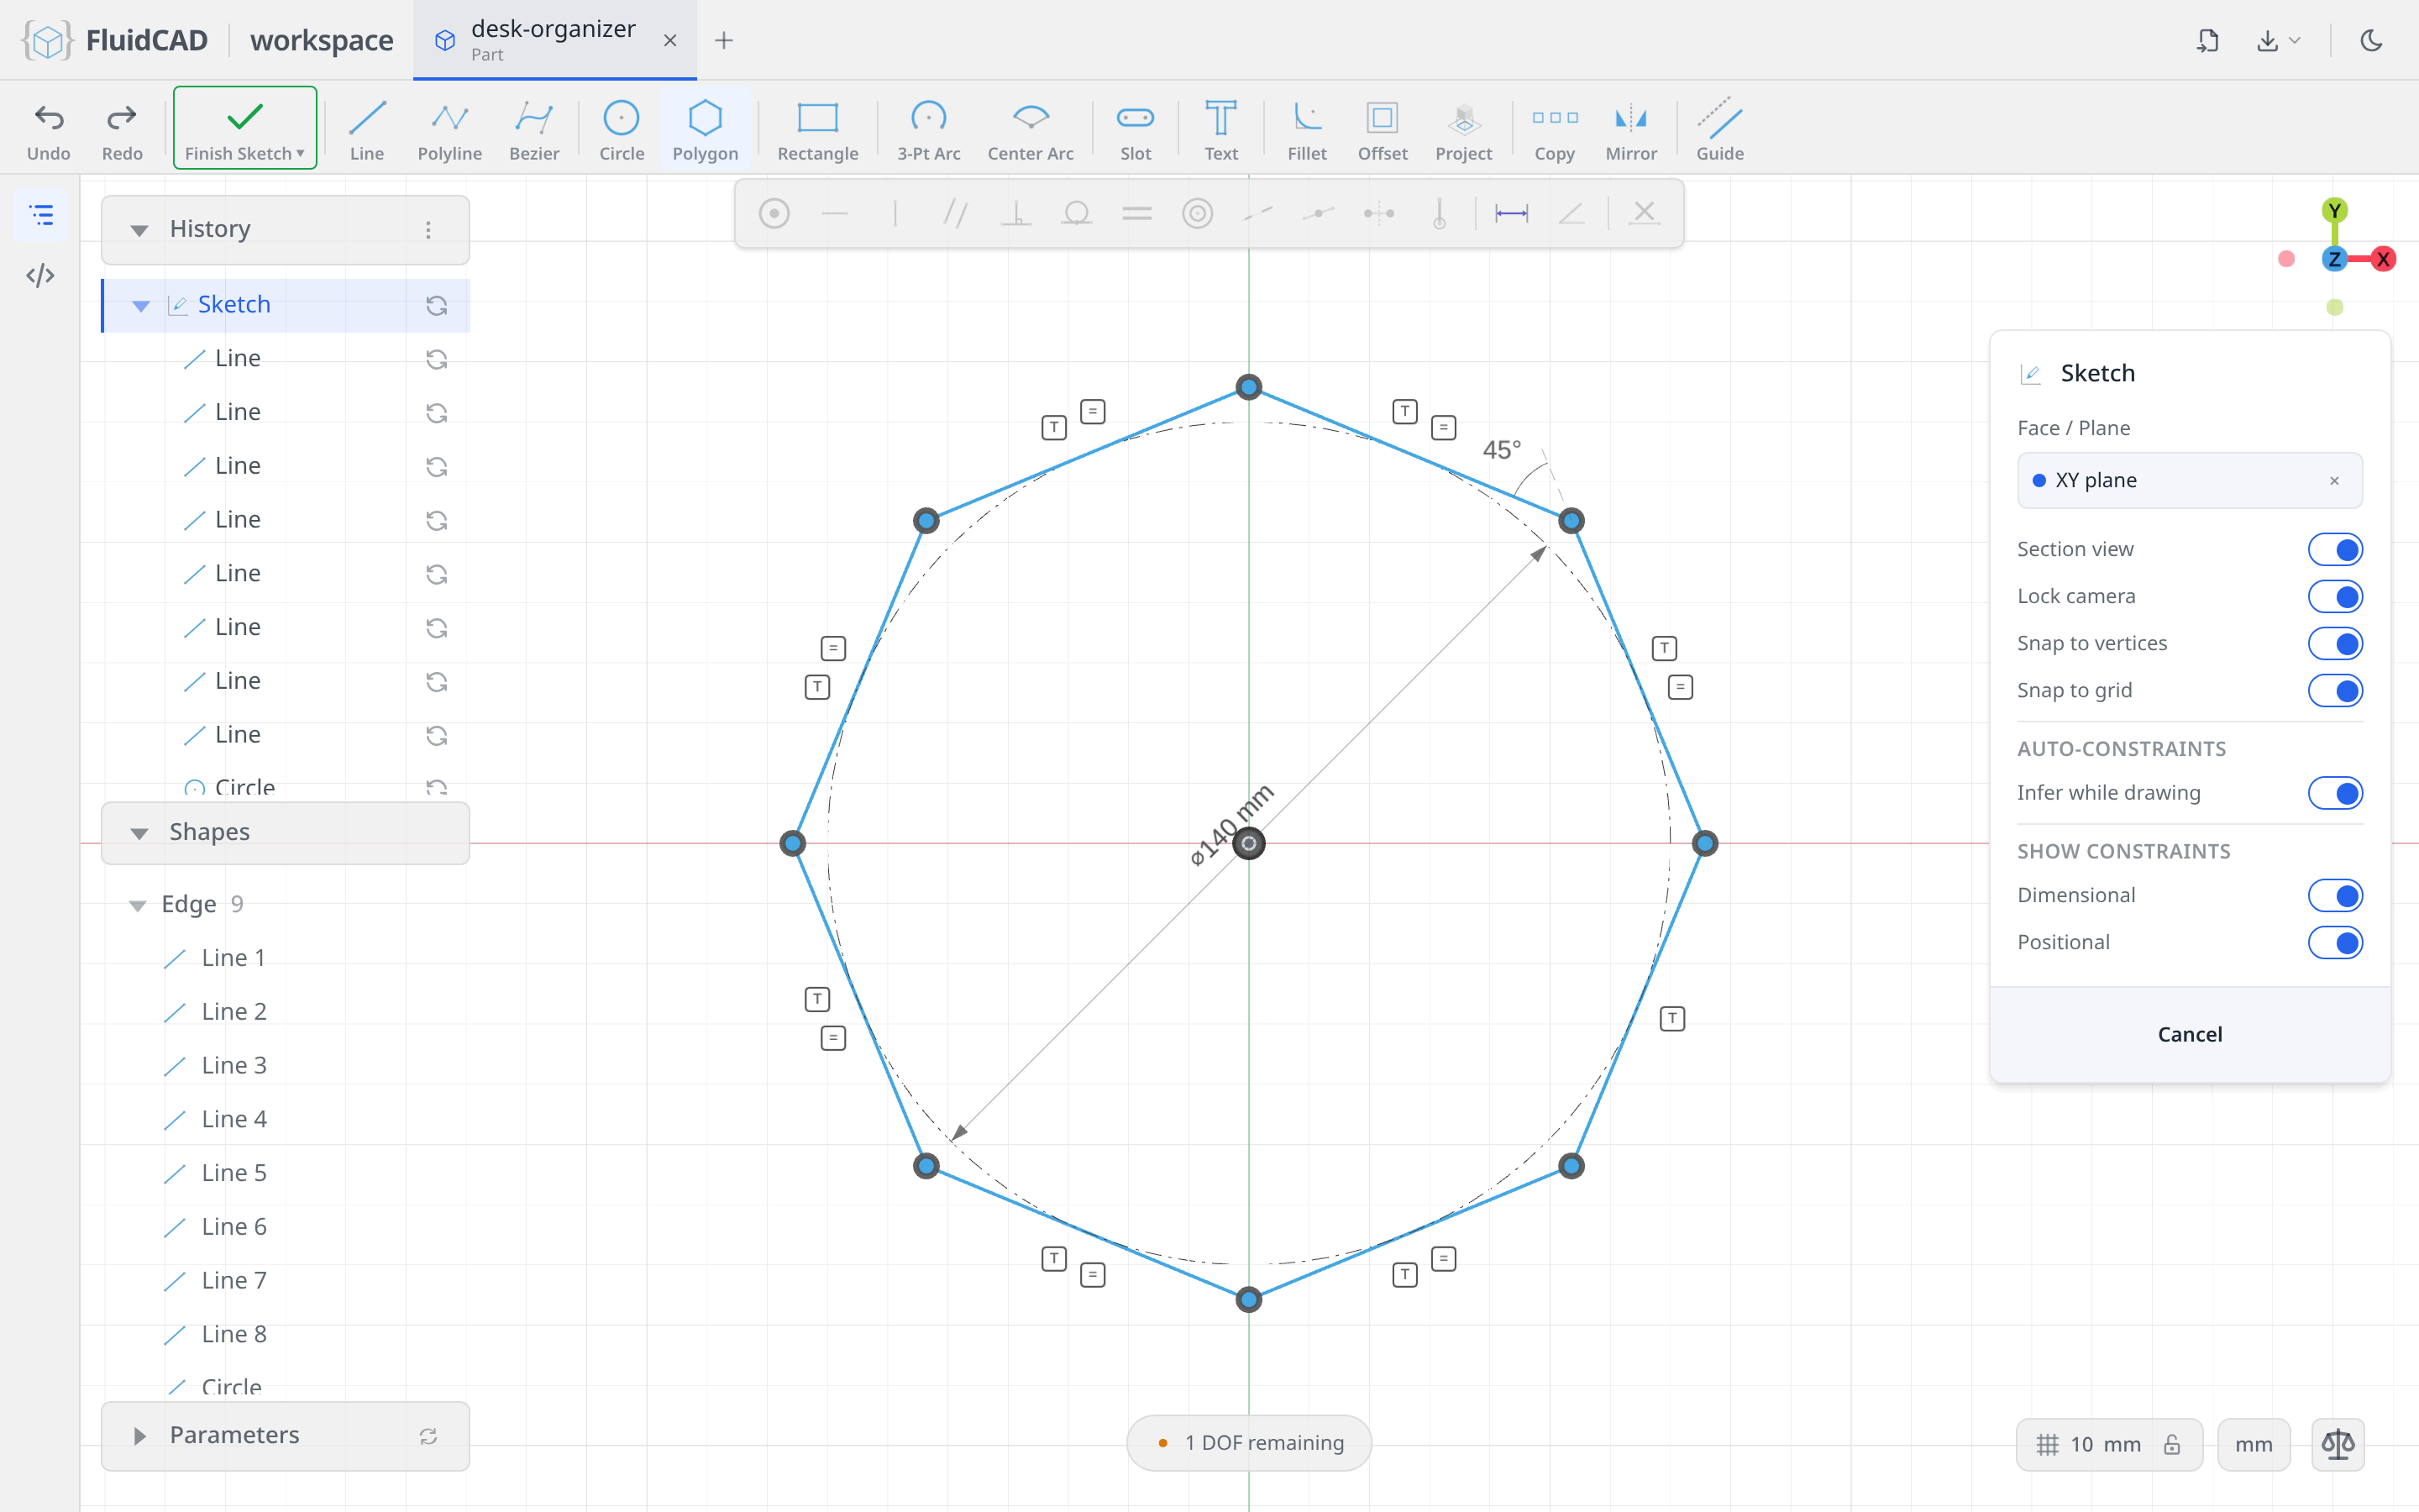Go to the workspace breadcrumb
2419x1512 pixels.
click(321, 40)
